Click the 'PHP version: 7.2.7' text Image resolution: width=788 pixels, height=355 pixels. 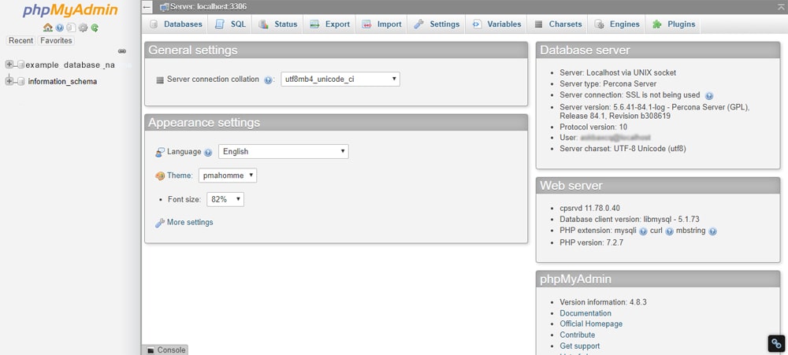click(592, 242)
